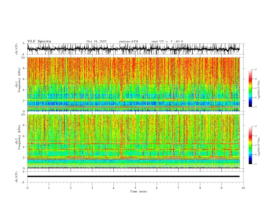The width and height of the screenshot is (274, 211).
Task: Click the ch.2 spectrogram panel
Action: [134, 141]
